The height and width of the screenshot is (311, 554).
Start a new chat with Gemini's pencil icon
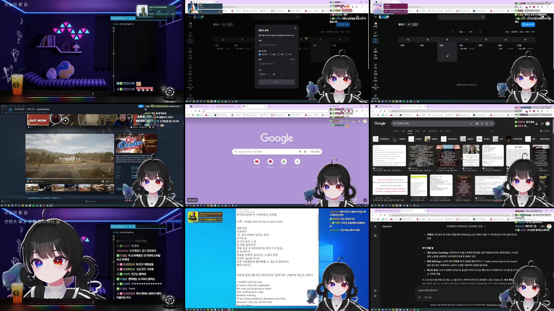tap(375, 235)
